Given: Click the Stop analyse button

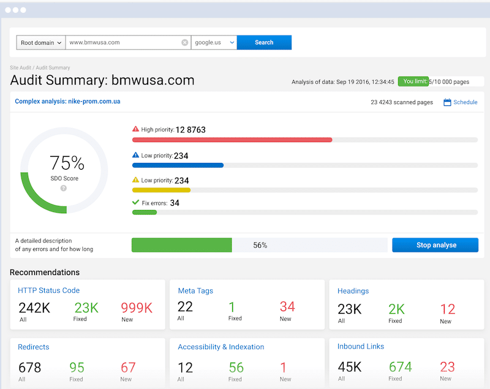Looking at the screenshot, I should [x=435, y=245].
